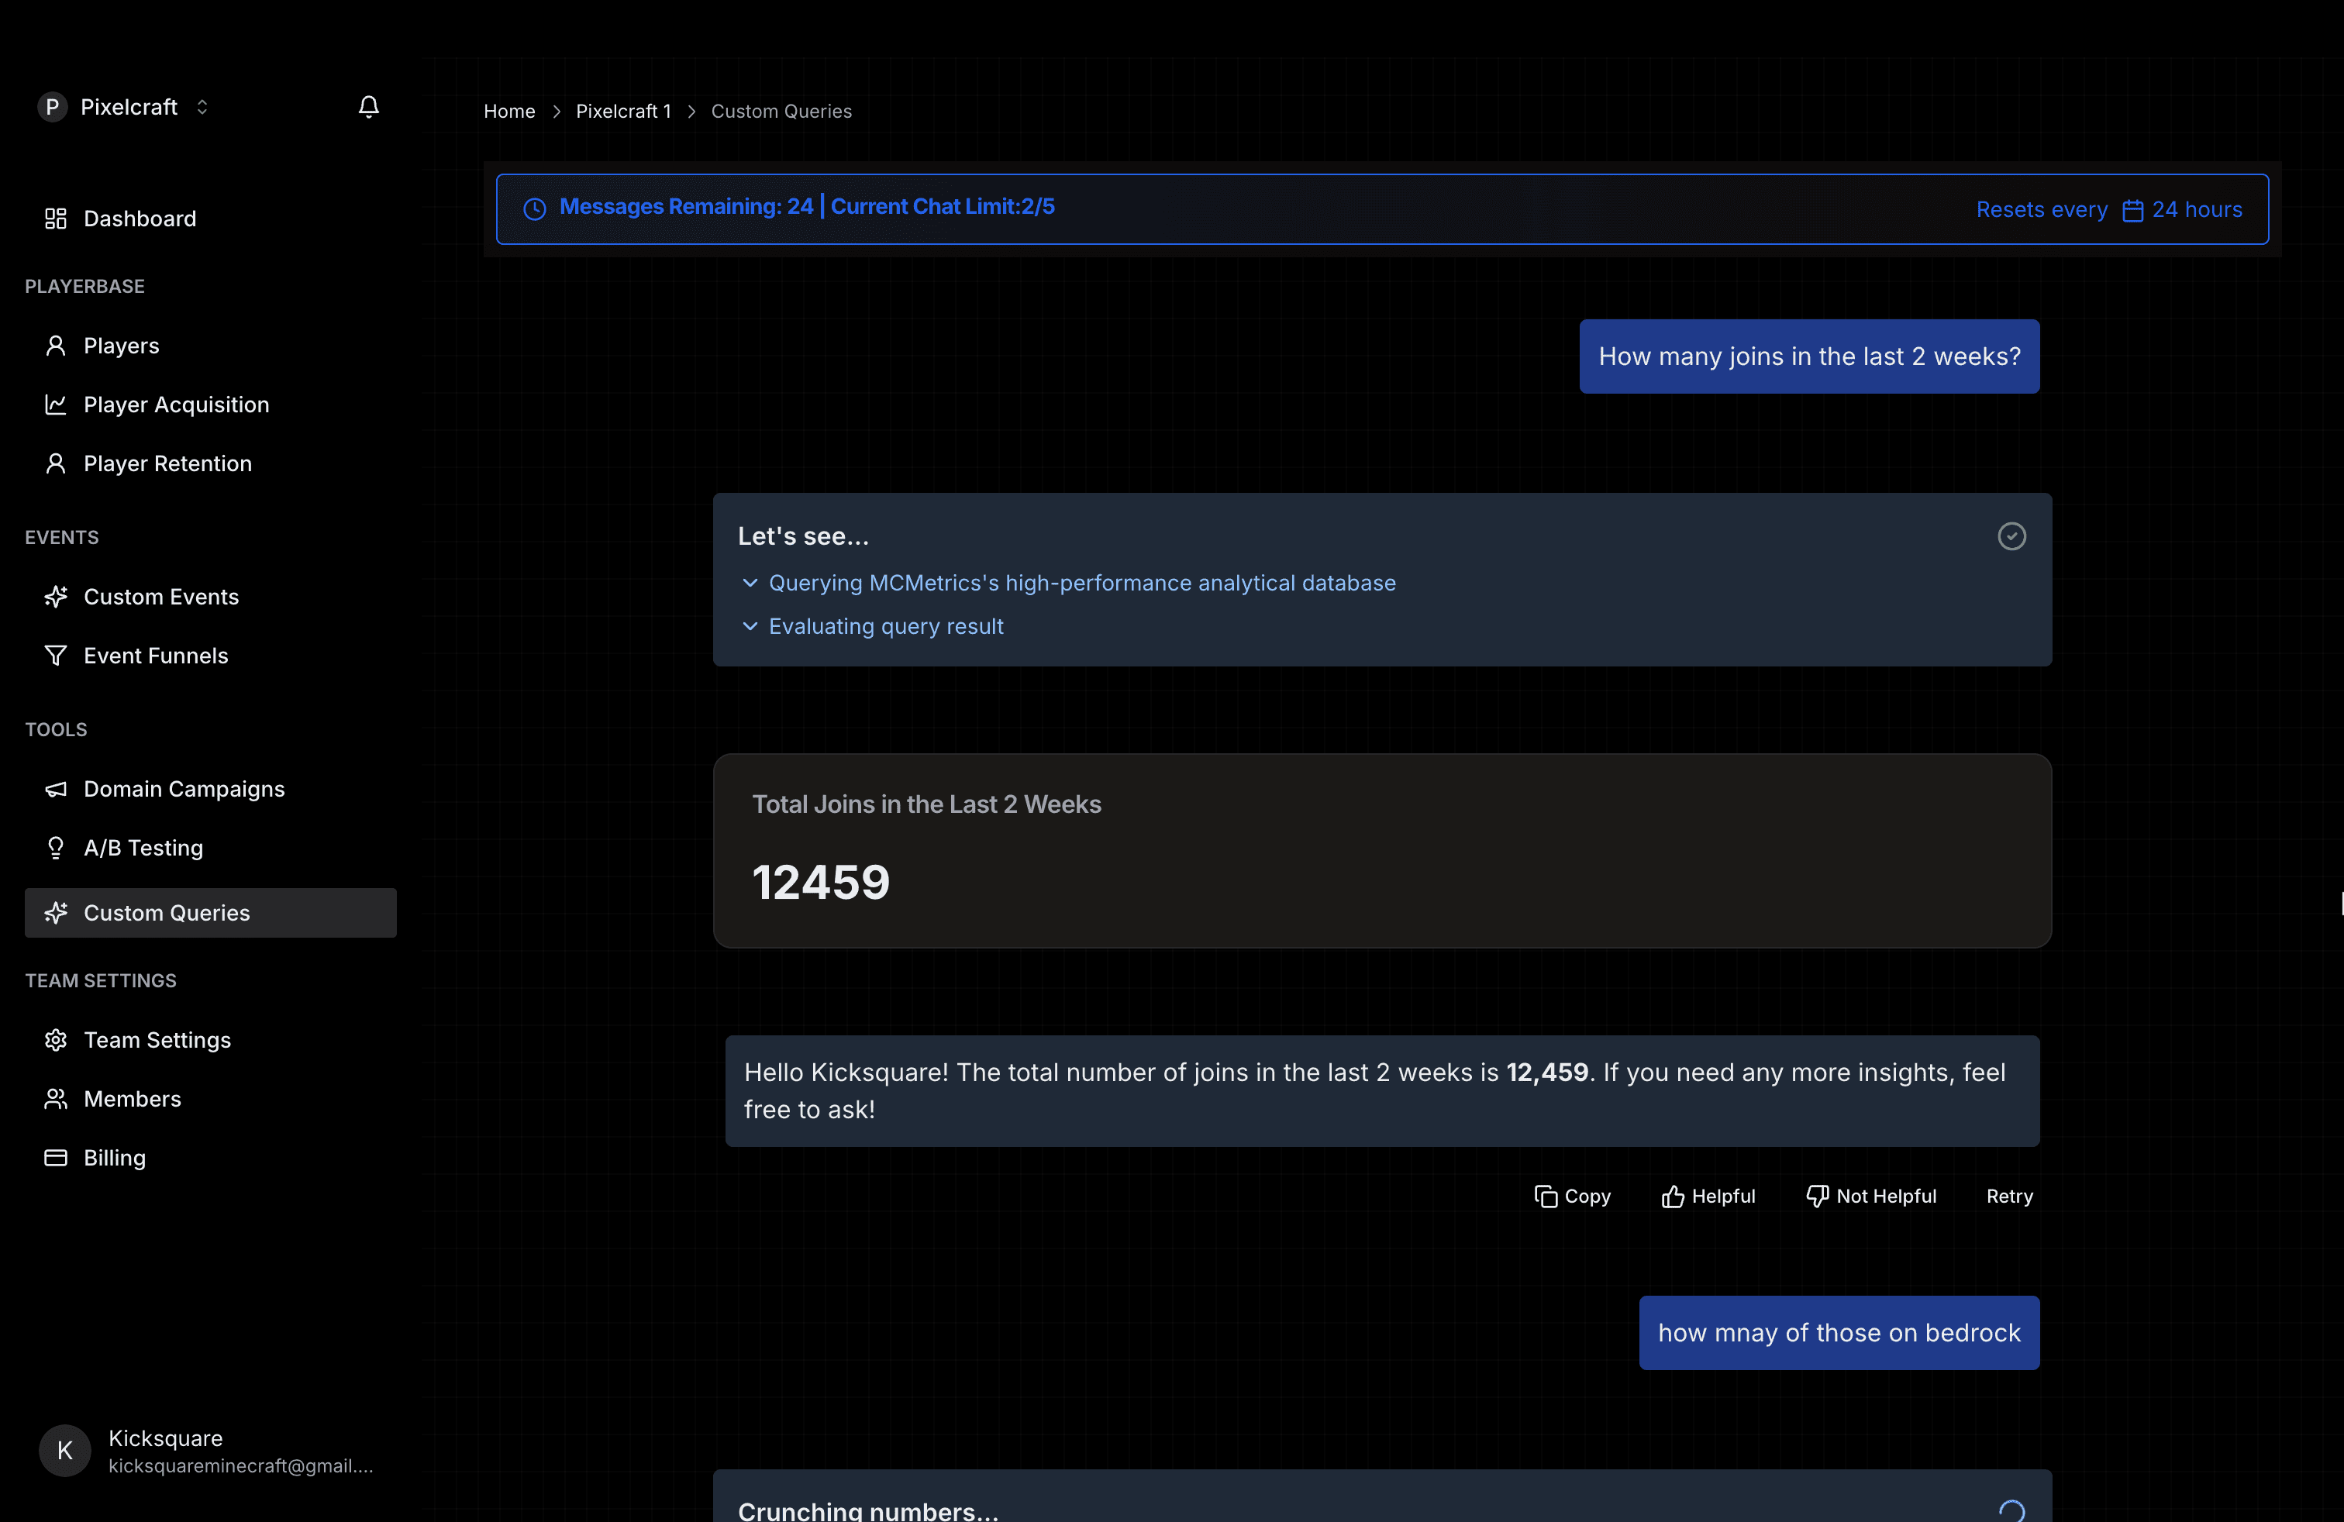2344x1522 pixels.
Task: Open the notification bell
Action: 368,106
